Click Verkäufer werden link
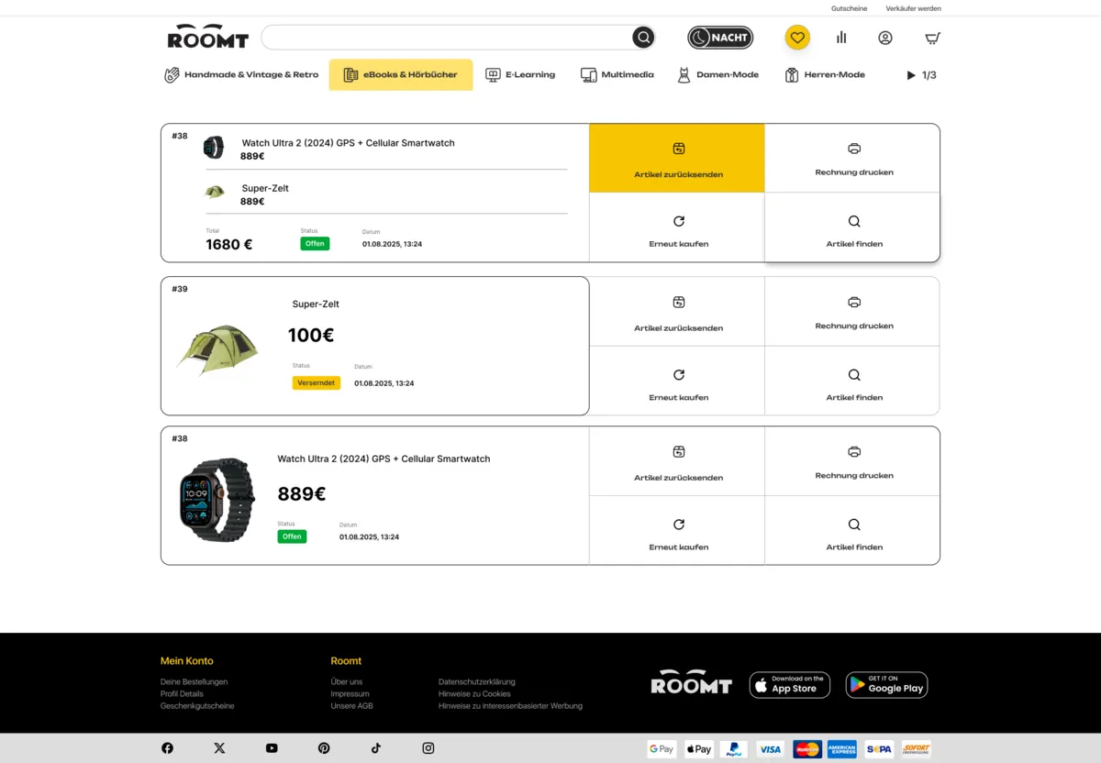The width and height of the screenshot is (1101, 763). tap(913, 8)
